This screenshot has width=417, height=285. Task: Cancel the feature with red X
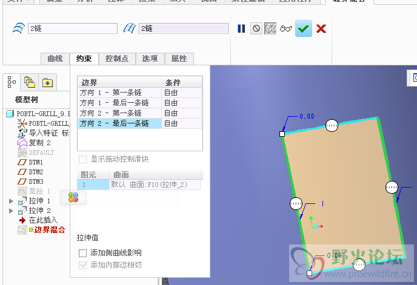pos(321,28)
